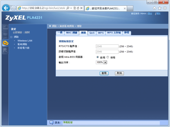Click the 準備就緒 status message text
Screen dimensions: 170x127
click(x=68, y=122)
